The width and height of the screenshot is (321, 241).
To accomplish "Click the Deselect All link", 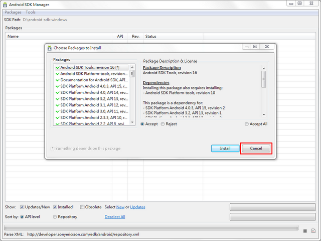I will [x=115, y=217].
